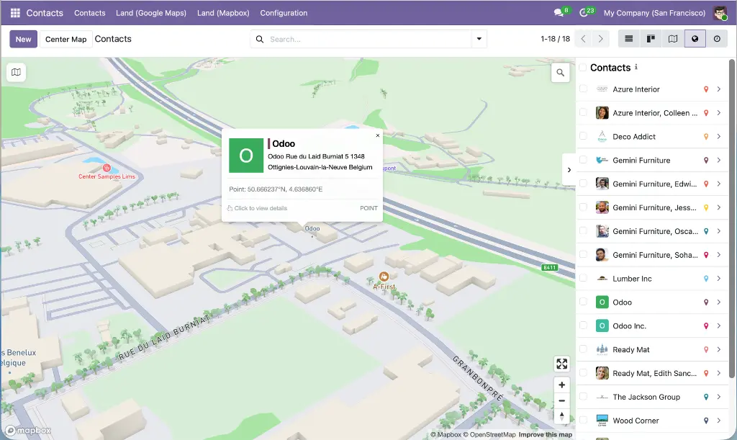Open the Configuration menu
Viewport: 737px width, 440px height.
284,13
